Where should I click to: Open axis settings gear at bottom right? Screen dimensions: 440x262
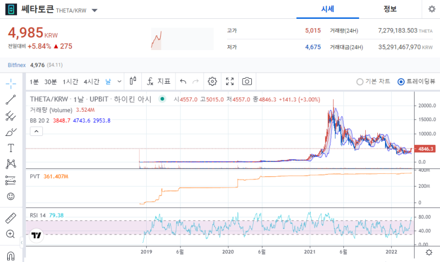[429, 252]
